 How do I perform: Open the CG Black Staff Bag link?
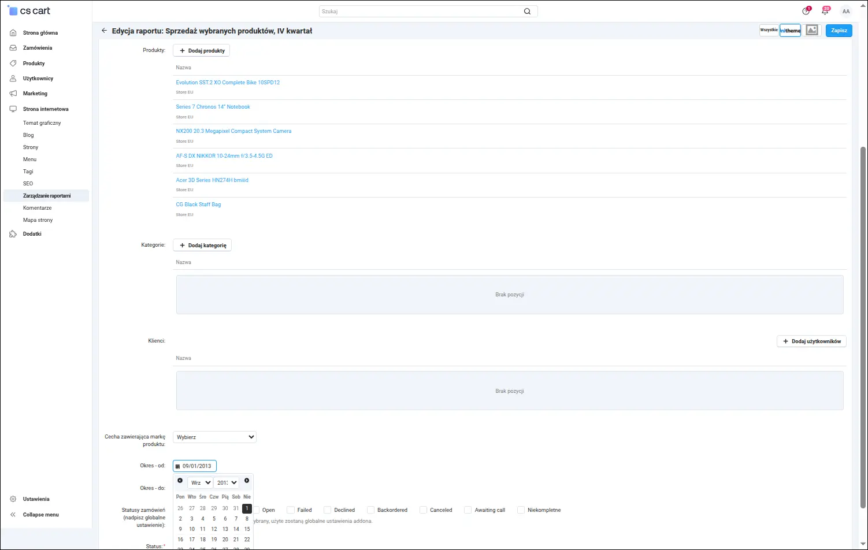tap(198, 205)
